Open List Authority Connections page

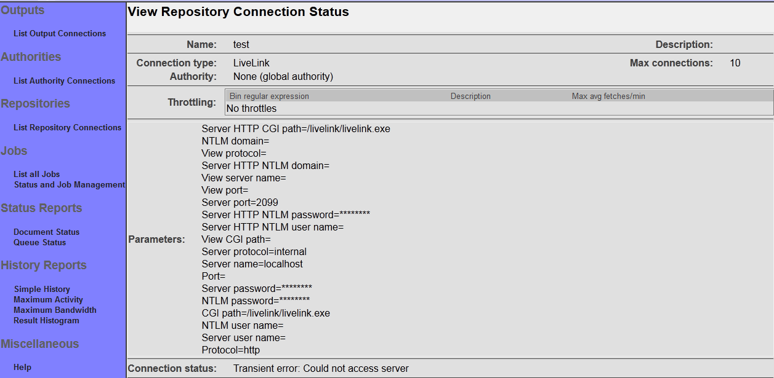[64, 81]
